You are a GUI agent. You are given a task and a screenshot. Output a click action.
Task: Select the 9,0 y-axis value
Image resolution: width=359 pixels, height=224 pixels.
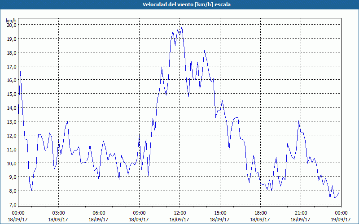point(13,177)
